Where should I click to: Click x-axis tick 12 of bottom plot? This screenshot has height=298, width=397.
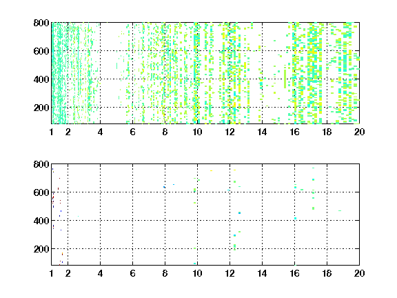[230, 273]
